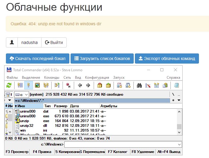
Task: Click F8 Удаление button
Action: pos(143,152)
